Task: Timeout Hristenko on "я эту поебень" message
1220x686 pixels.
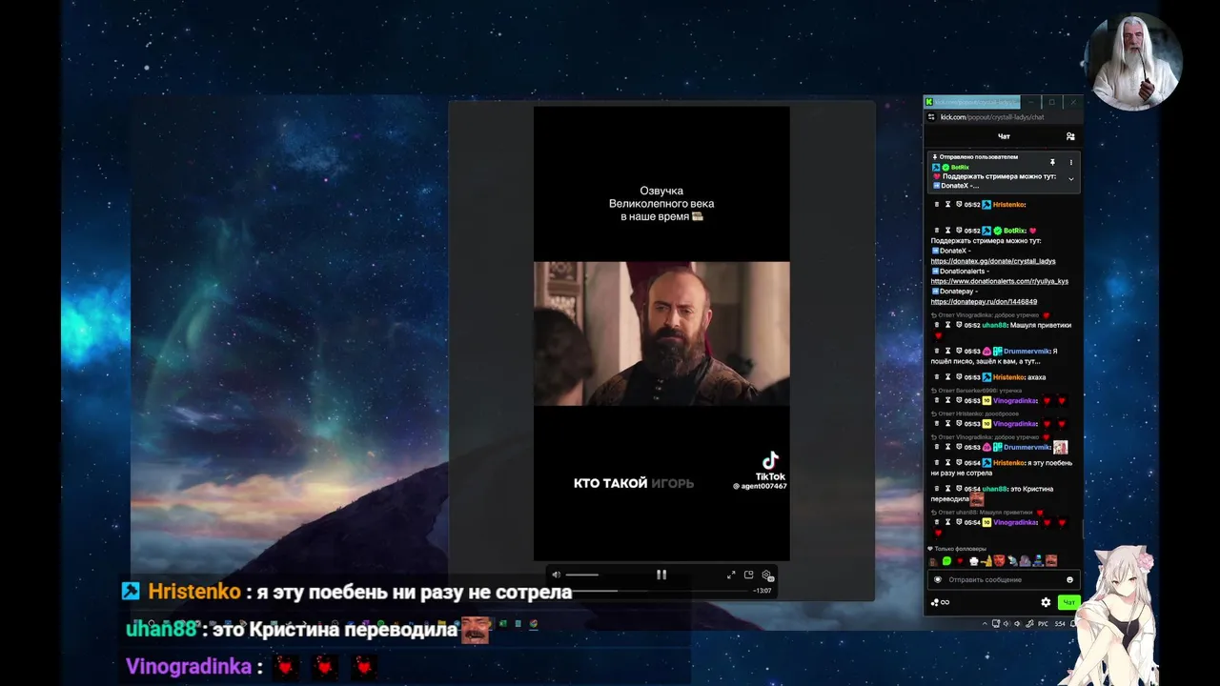Action: point(947,463)
